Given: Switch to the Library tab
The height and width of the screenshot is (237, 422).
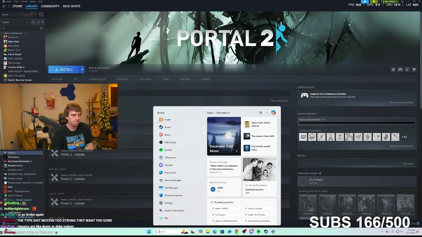Looking at the screenshot, I should pyautogui.click(x=32, y=6).
